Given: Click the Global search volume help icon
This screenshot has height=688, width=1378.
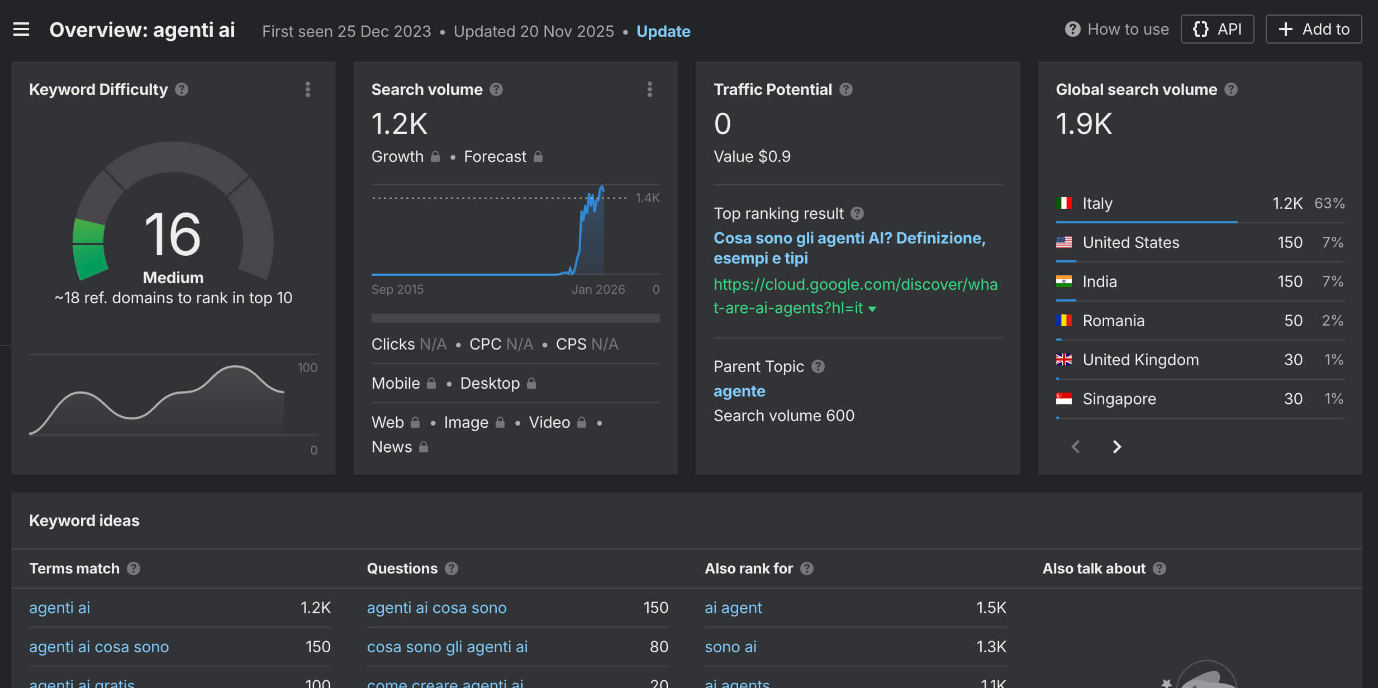Looking at the screenshot, I should pyautogui.click(x=1231, y=89).
